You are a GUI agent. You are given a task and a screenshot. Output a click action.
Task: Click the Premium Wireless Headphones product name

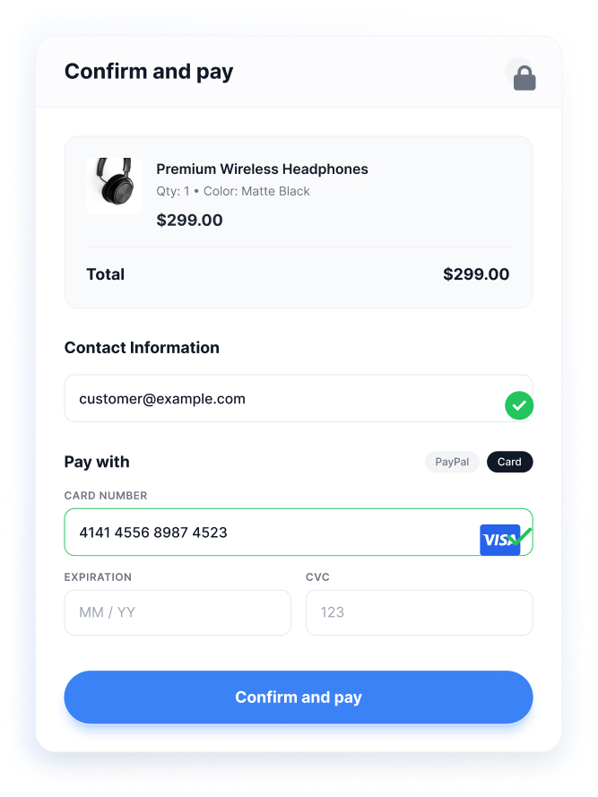(262, 169)
